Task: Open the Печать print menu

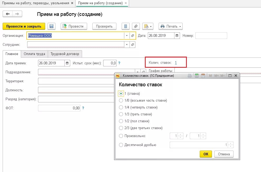Action: tap(171, 26)
